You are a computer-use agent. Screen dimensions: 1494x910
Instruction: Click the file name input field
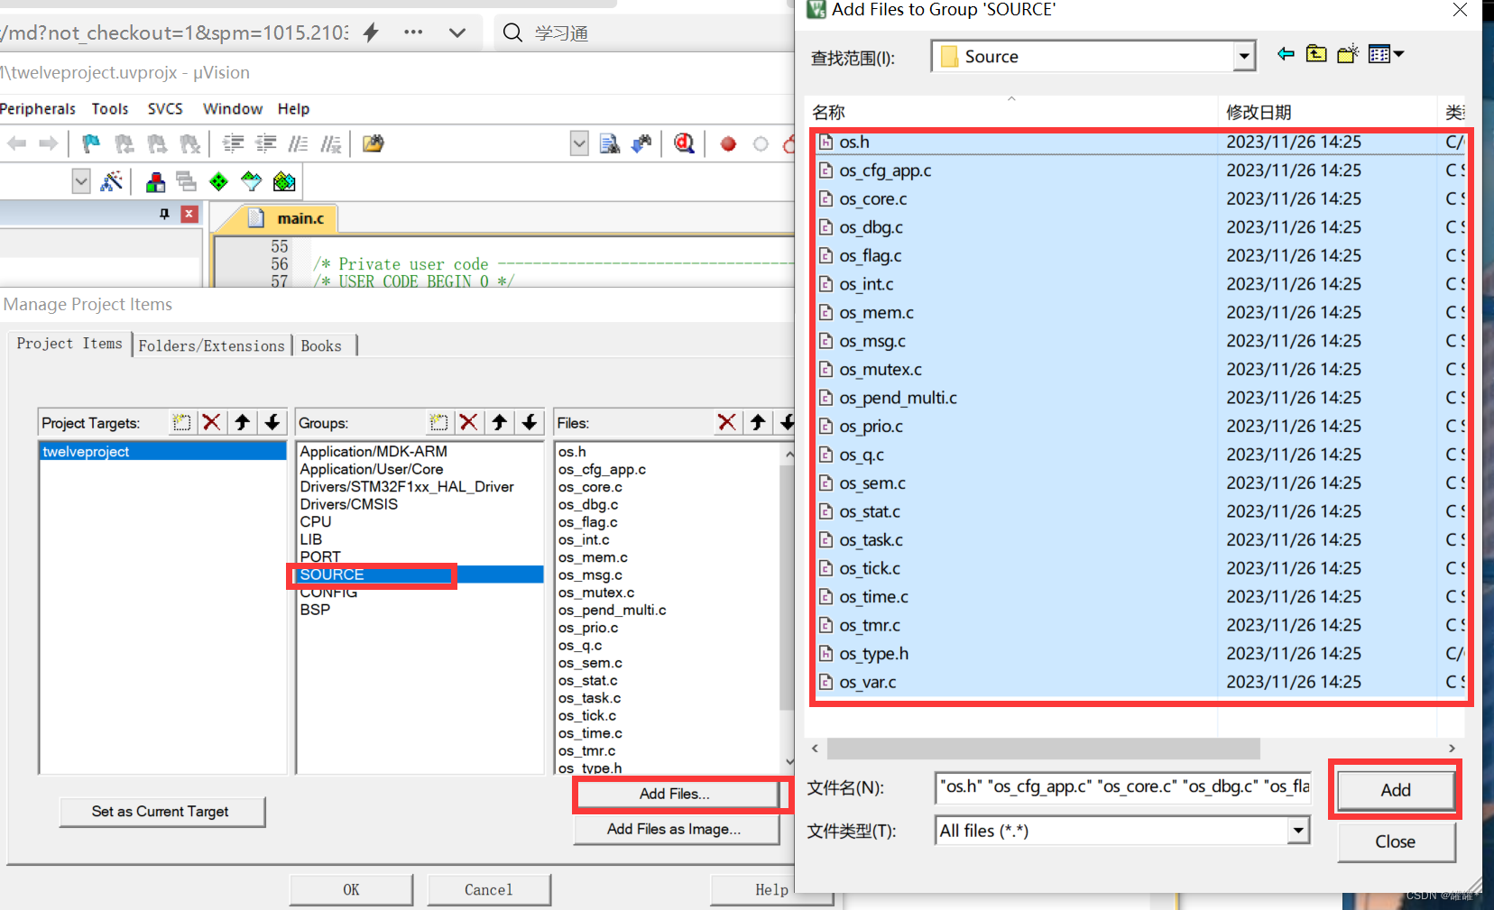[x=1123, y=787]
